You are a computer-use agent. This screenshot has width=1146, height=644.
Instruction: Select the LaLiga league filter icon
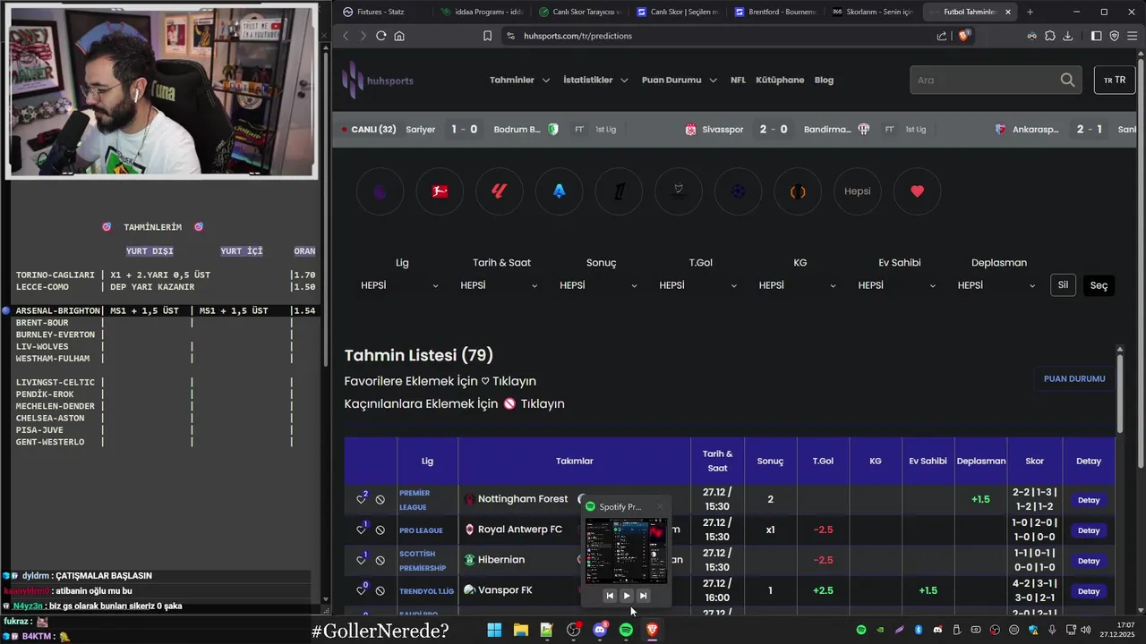point(500,191)
